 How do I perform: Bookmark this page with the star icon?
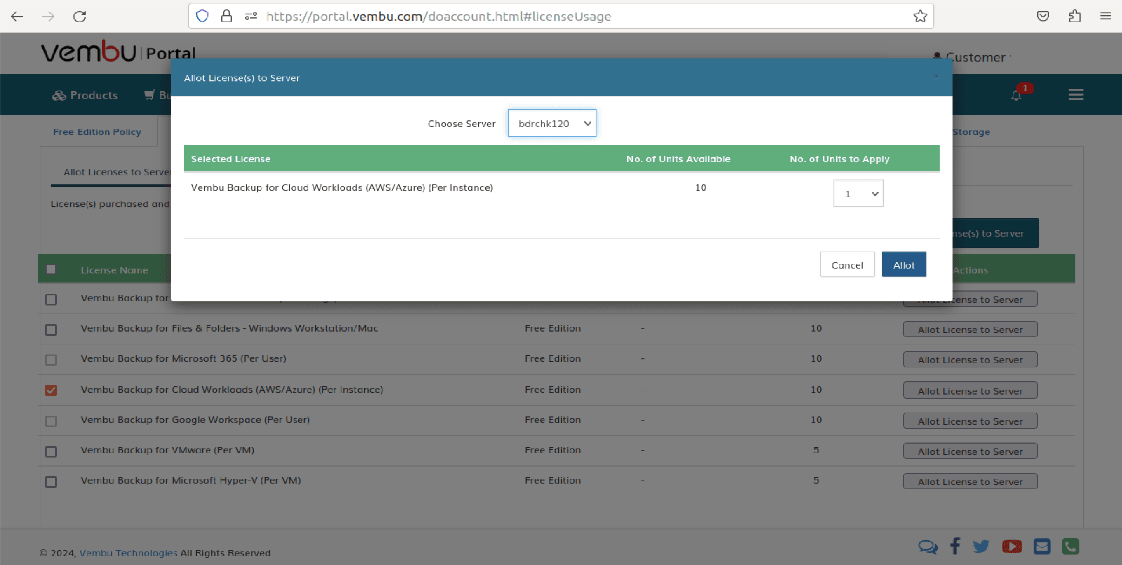[x=920, y=16]
